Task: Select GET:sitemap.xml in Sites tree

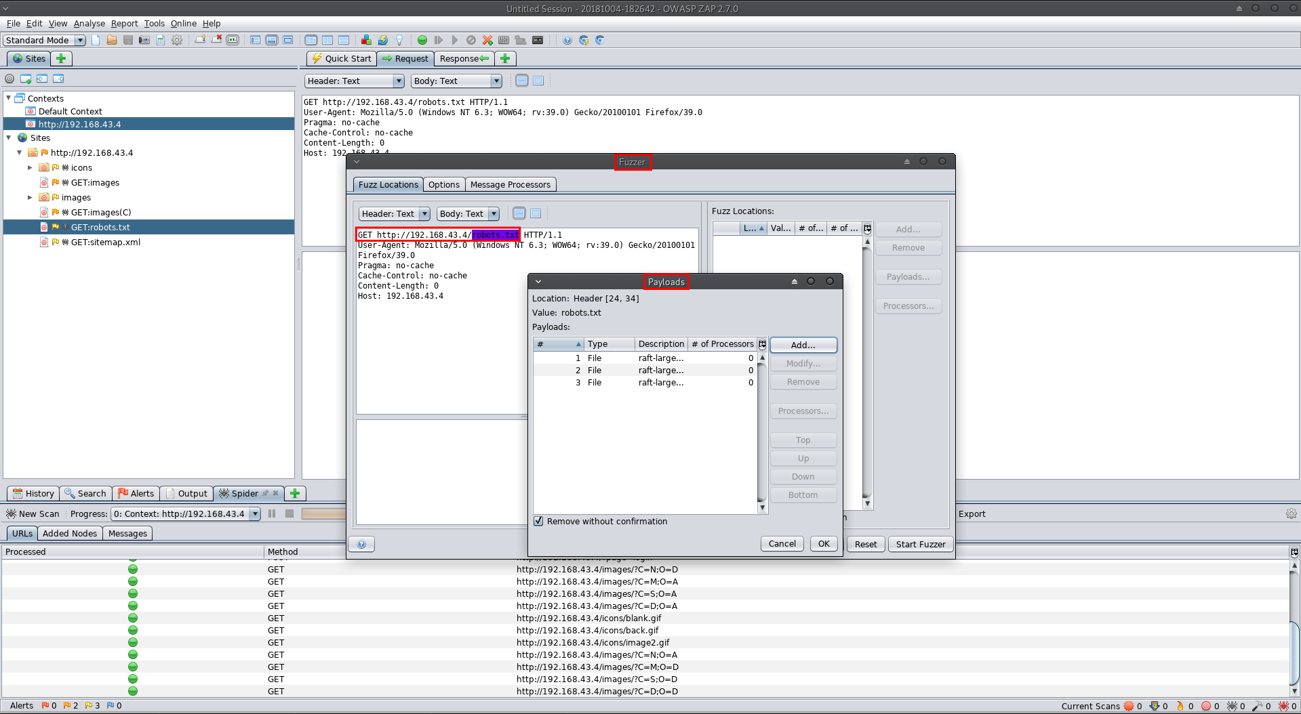Action: [x=105, y=242]
